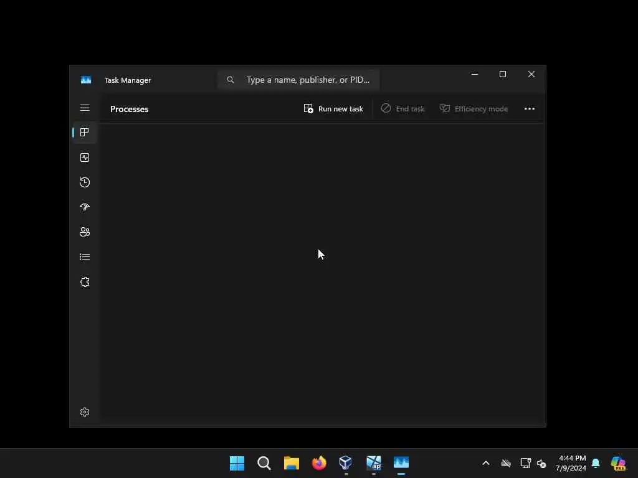The height and width of the screenshot is (478, 638).
Task: Click the Task Manager app icon in title bar
Action: coord(86,80)
